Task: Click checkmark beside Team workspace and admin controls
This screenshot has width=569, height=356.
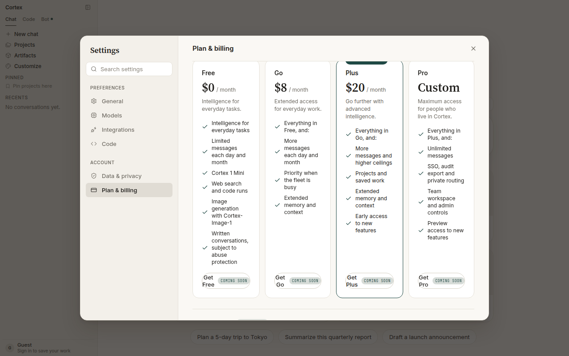Action: [x=421, y=202]
